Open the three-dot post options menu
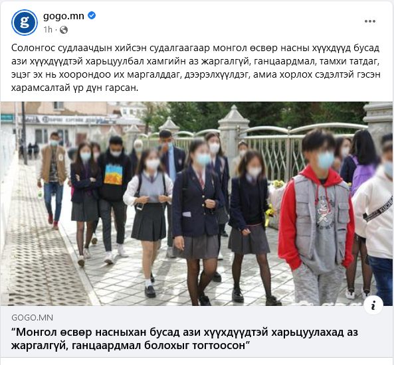This screenshot has width=394, height=365. click(x=370, y=21)
